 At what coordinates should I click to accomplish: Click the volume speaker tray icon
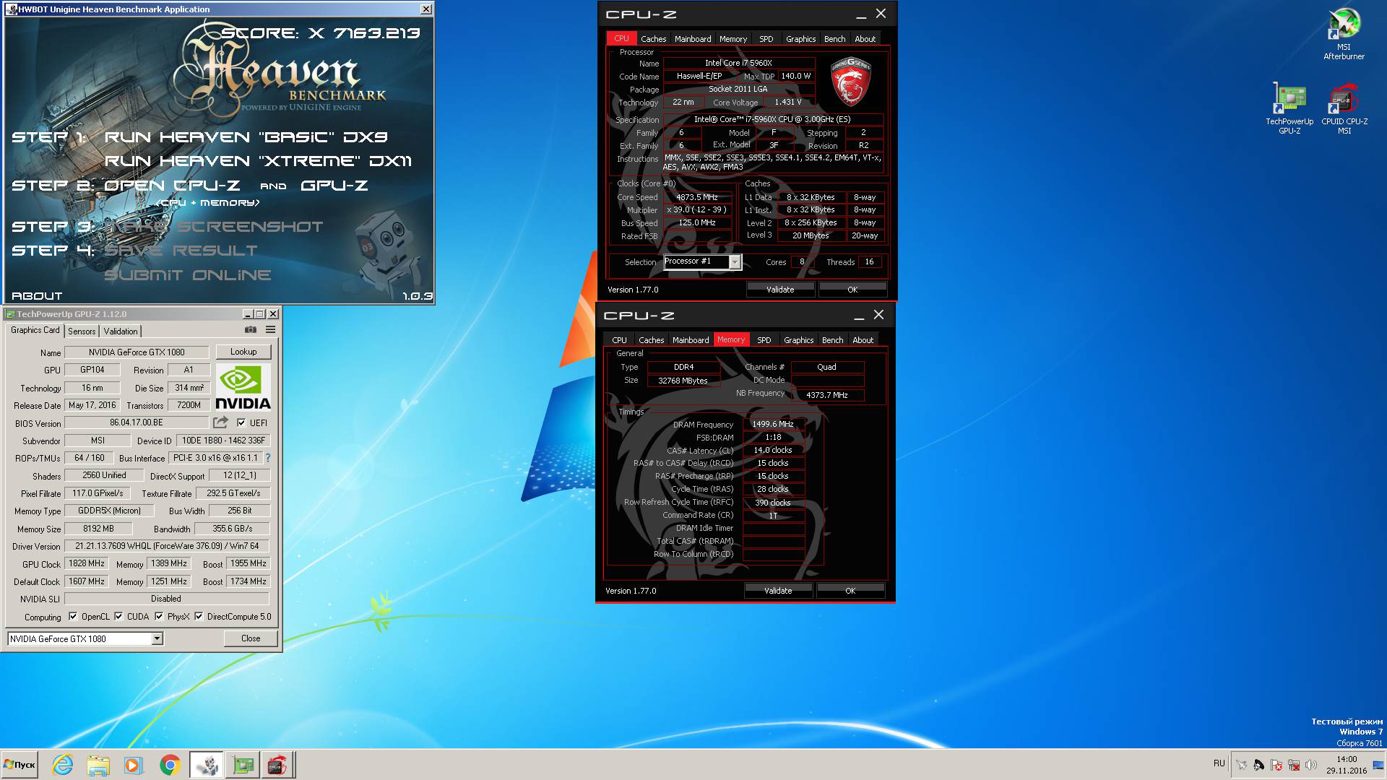[x=1311, y=765]
